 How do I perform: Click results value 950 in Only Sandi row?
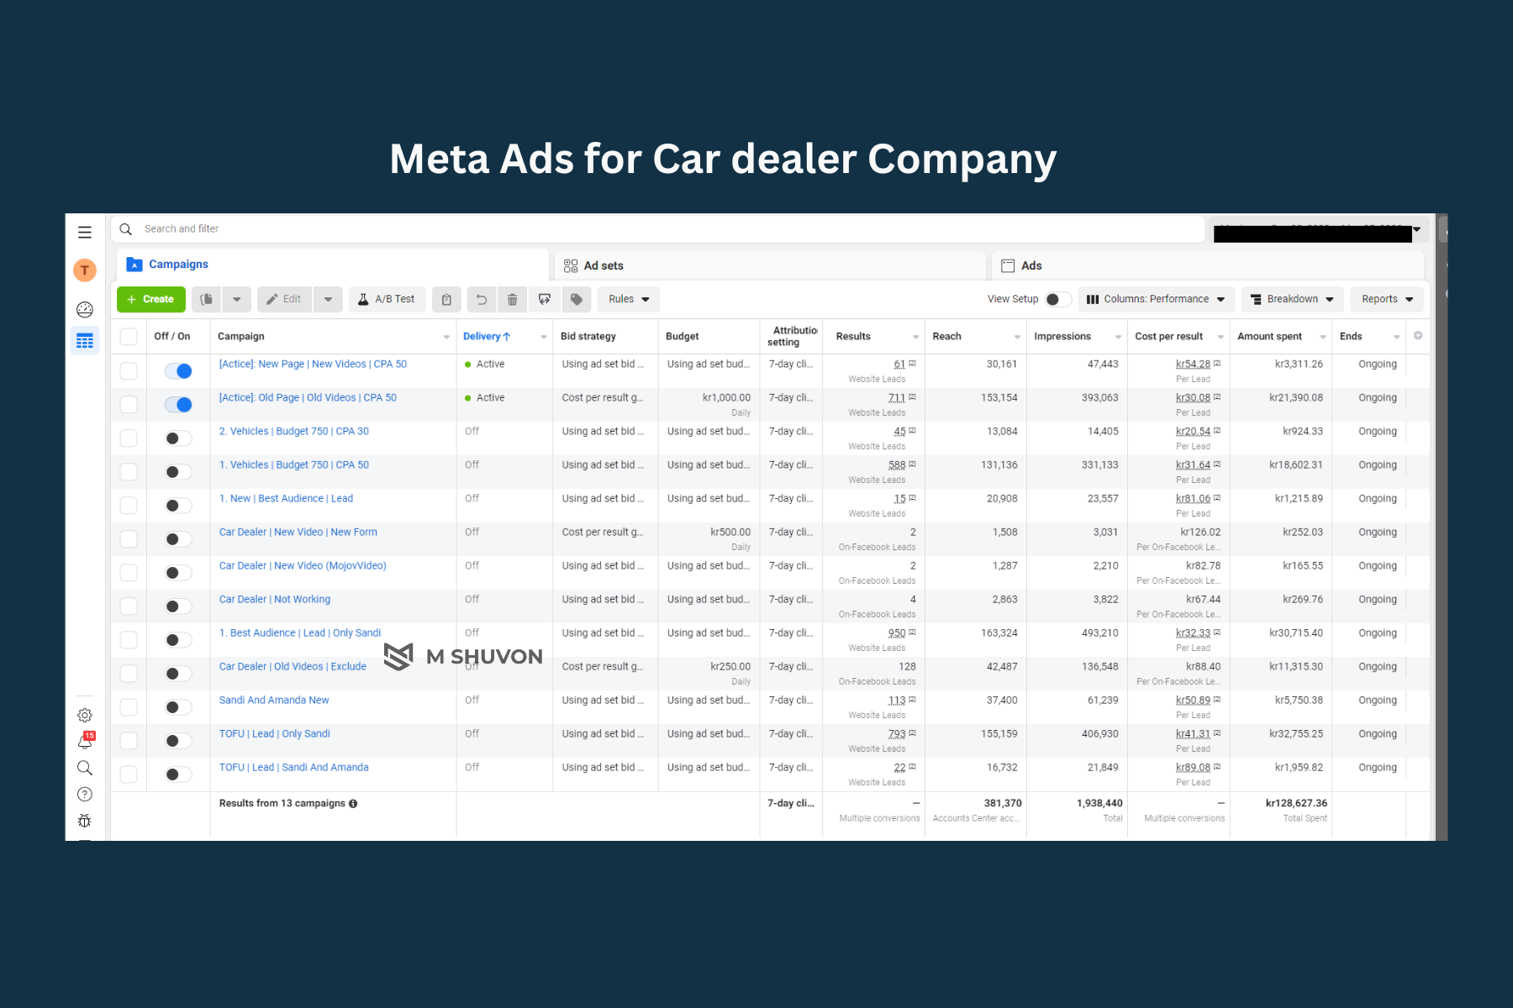point(897,633)
